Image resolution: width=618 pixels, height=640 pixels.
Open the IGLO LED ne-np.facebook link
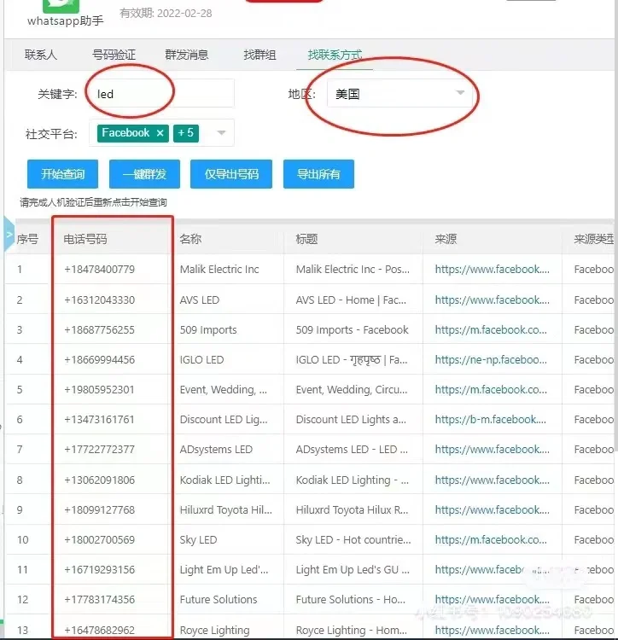[491, 359]
